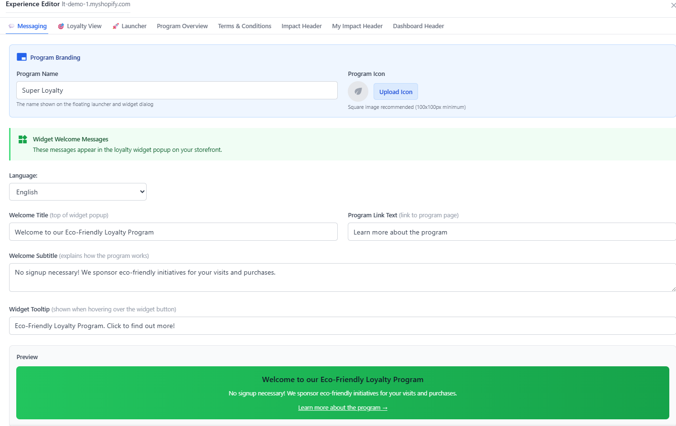676x426 pixels.
Task: Open the Dashboard Header tab
Action: tap(418, 26)
